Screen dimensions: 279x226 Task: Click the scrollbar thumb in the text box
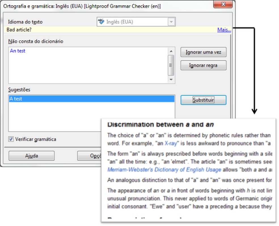tap(171, 65)
